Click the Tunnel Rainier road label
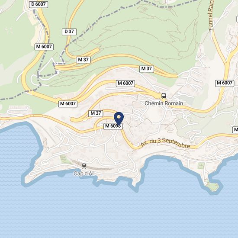This screenshot has height=238, width=238. (x=211, y=15)
